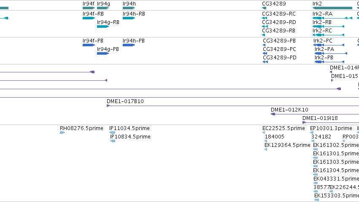Viewport: 359px width, 202px height.
Task: Select the EK129364.5prime EST
Action: coord(287,145)
